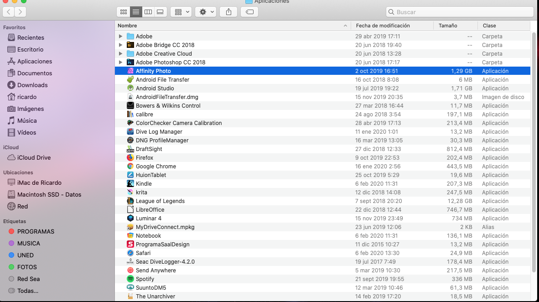Click the Edit Tags toolbar button

click(249, 12)
